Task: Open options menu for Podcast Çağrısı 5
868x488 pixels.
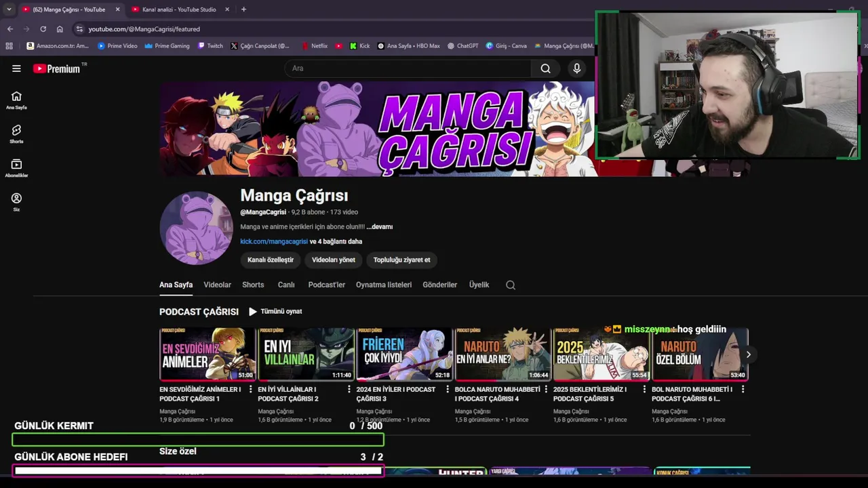Action: click(x=644, y=390)
